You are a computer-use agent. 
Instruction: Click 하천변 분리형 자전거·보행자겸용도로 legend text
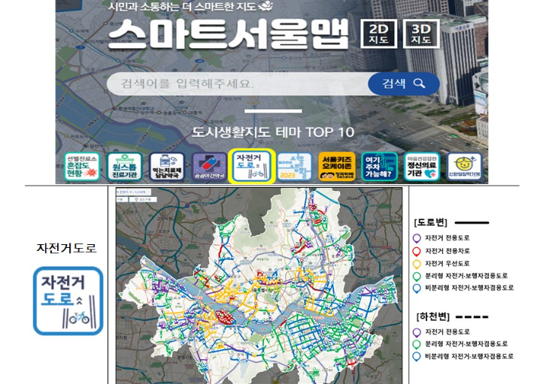click(466, 344)
